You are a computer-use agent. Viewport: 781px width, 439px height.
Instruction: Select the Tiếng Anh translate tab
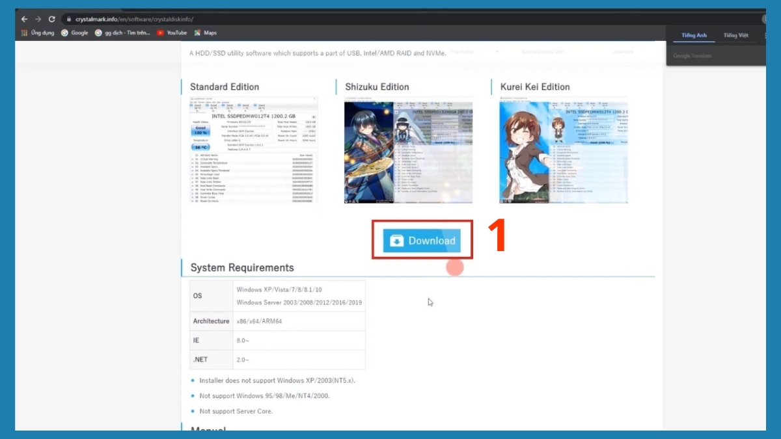694,35
